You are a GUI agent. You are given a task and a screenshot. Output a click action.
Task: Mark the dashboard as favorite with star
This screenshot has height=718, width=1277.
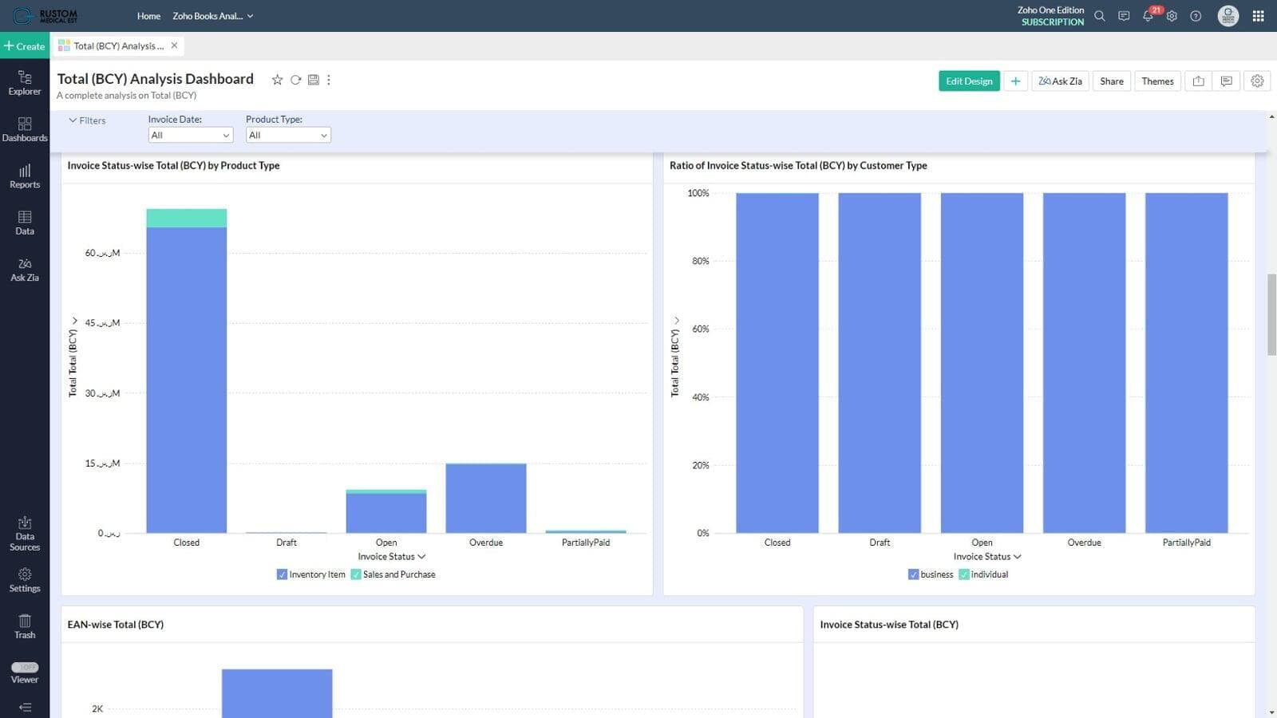[x=277, y=80]
